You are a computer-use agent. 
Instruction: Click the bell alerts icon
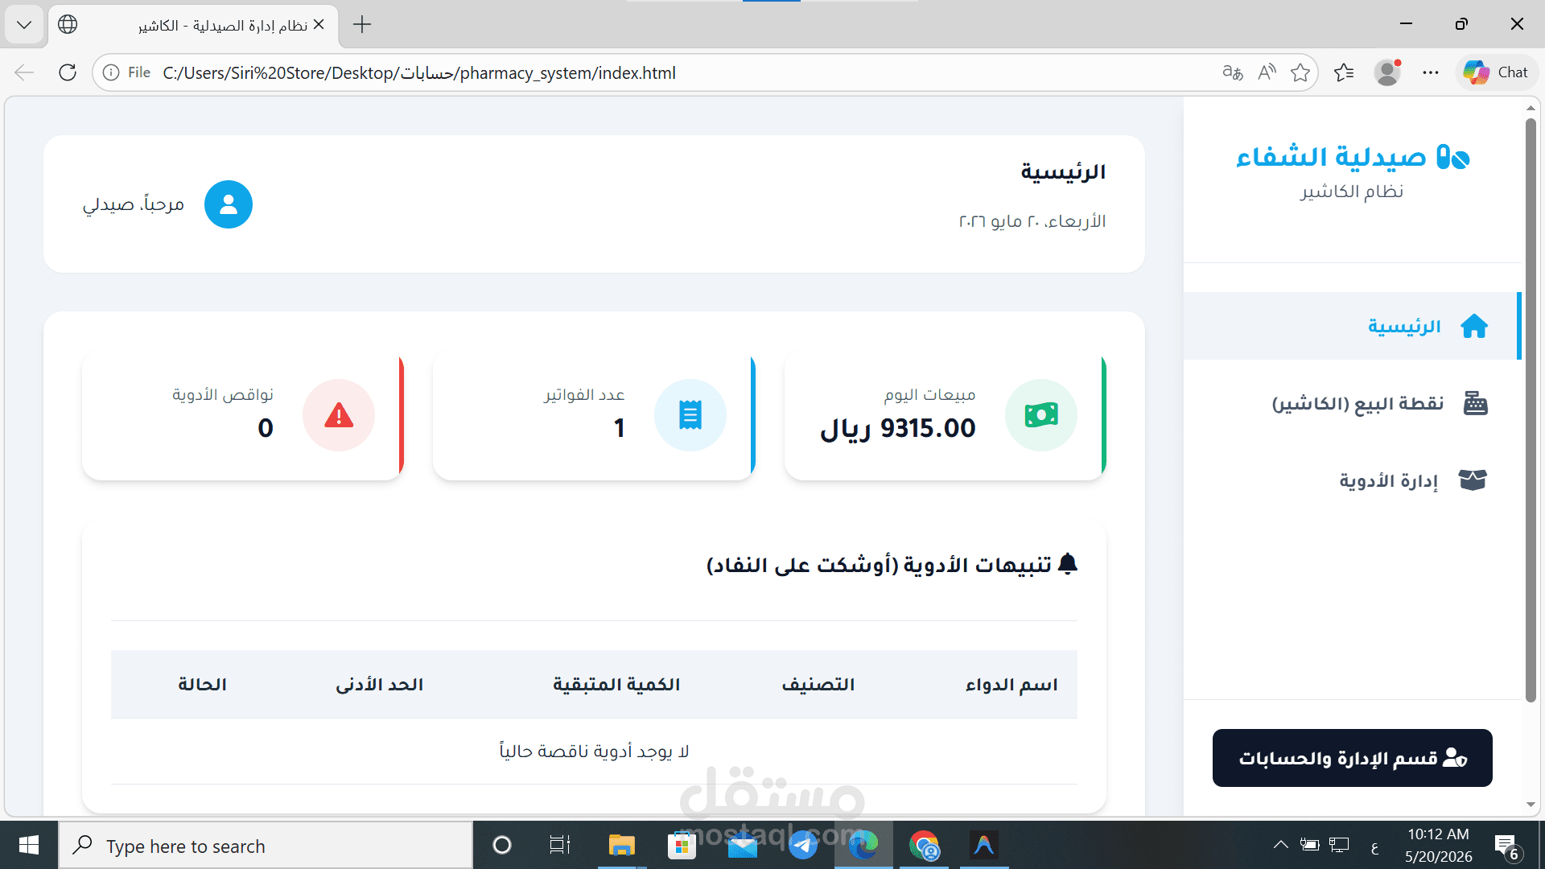(1068, 564)
